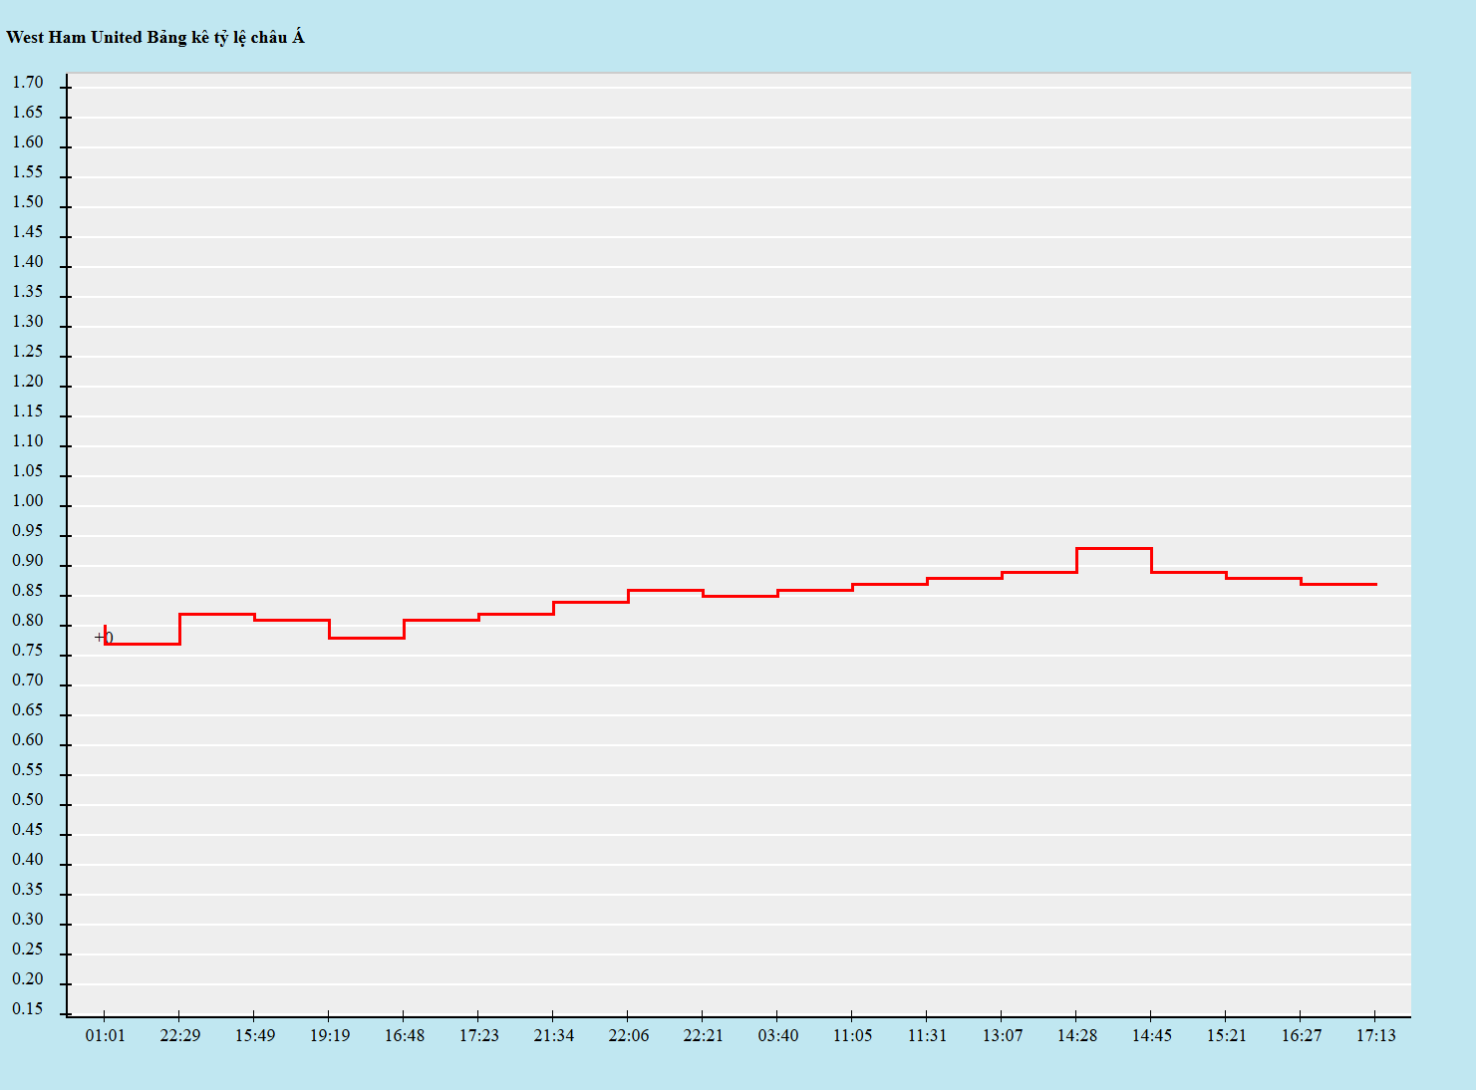The height and width of the screenshot is (1090, 1476).
Task: Click the 17:23 x-axis tick label
Action: (478, 1035)
